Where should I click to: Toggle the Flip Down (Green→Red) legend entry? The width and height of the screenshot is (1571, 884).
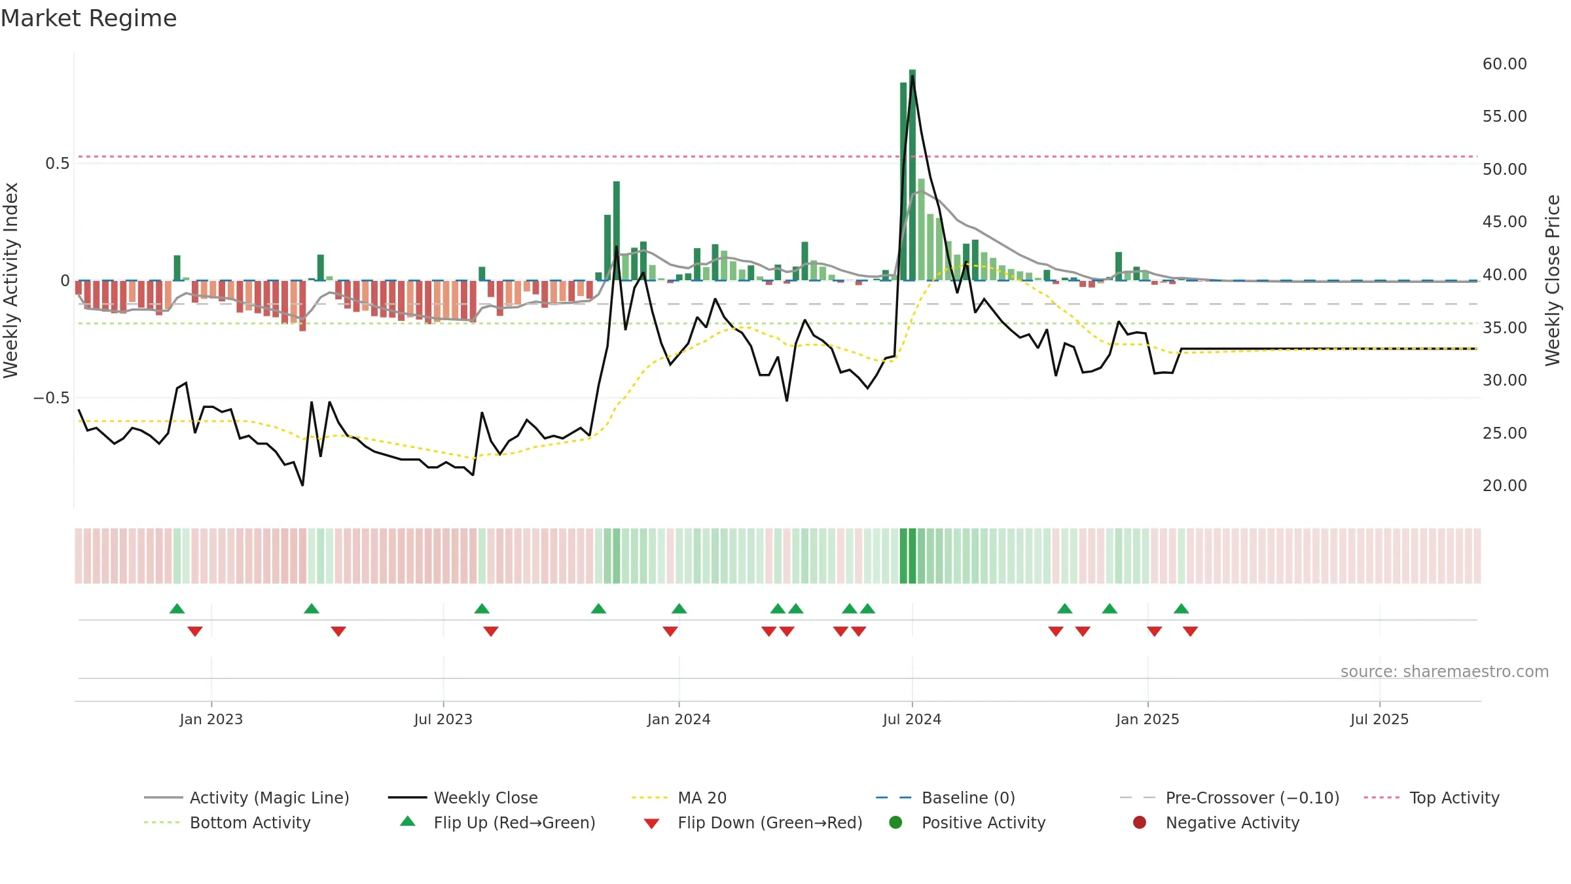tap(753, 822)
